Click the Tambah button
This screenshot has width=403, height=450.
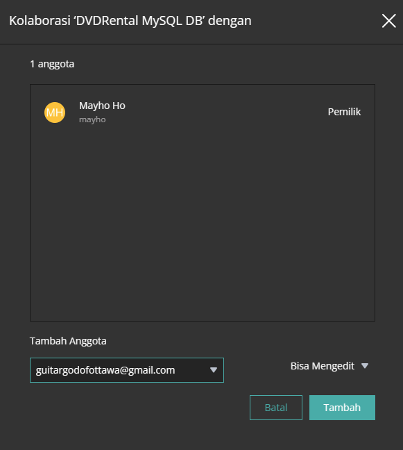(x=342, y=408)
